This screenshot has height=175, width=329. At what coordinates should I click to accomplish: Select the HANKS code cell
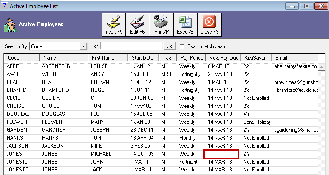15,138
